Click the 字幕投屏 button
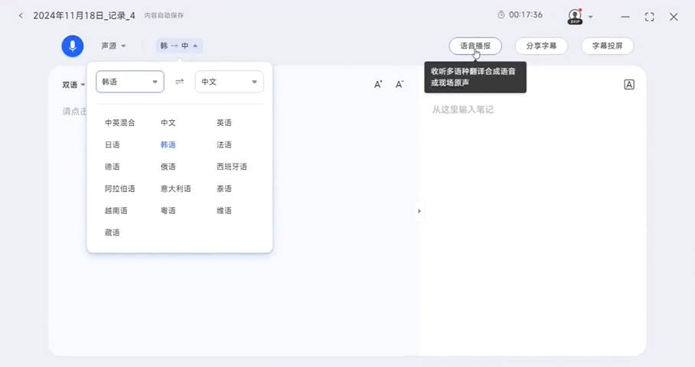The image size is (695, 367). pyautogui.click(x=608, y=46)
